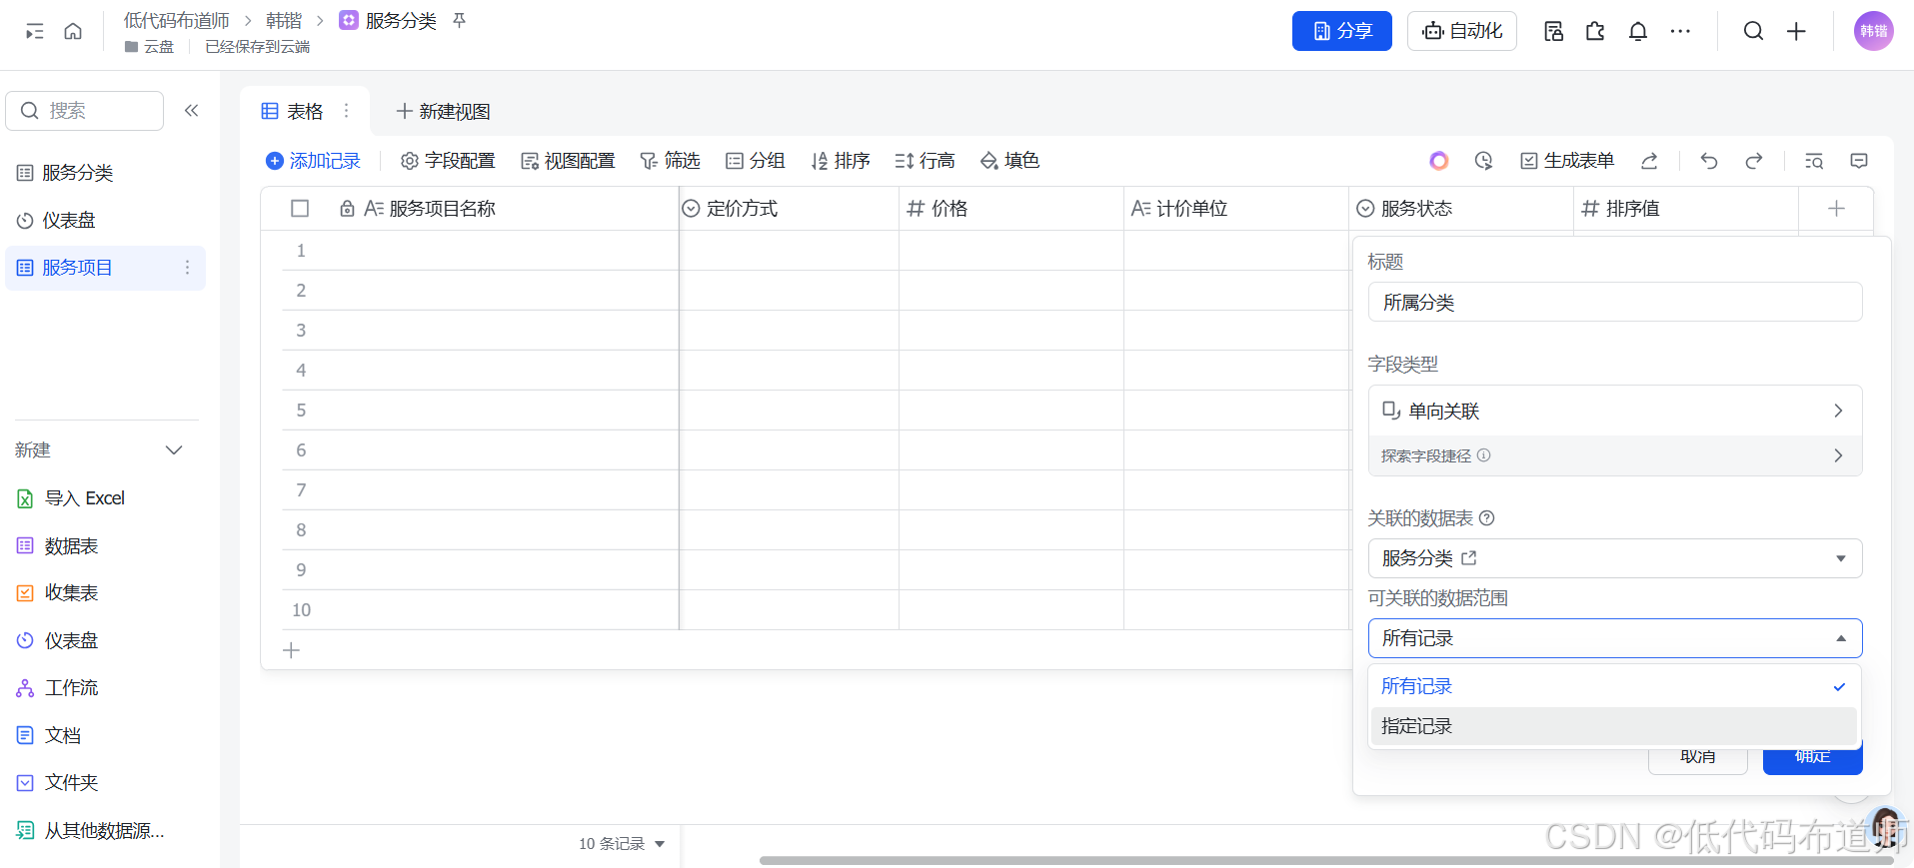Click 生成表单 button

click(x=1566, y=161)
